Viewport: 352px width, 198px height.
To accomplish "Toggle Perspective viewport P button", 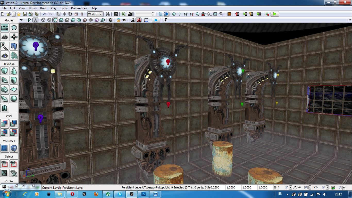I will [29, 20].
